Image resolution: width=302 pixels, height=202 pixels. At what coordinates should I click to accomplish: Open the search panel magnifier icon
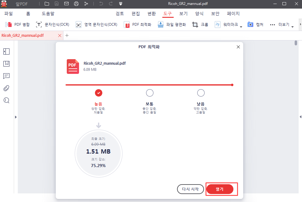coord(6,101)
